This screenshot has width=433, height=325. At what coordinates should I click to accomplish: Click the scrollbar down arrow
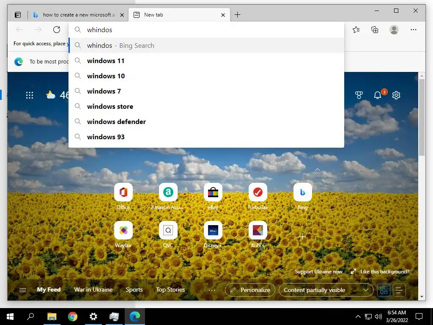coord(422,297)
